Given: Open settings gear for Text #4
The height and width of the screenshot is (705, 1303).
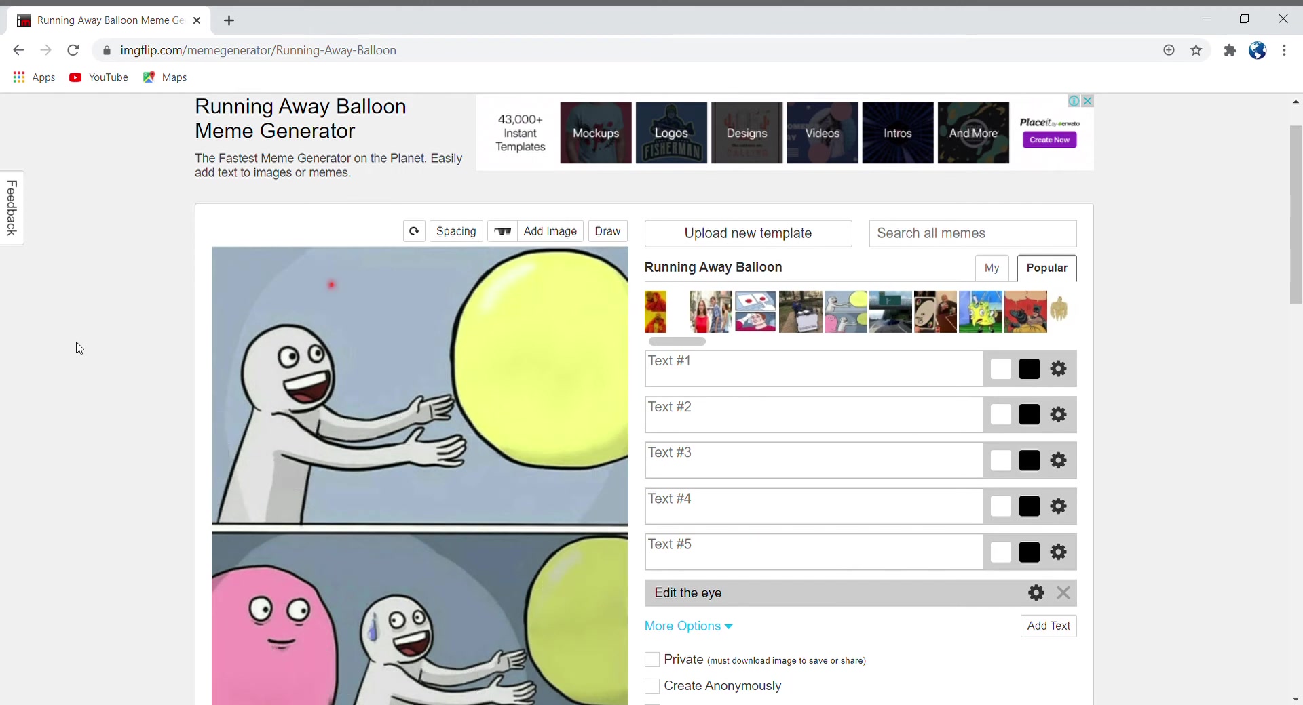Looking at the screenshot, I should click(1058, 506).
